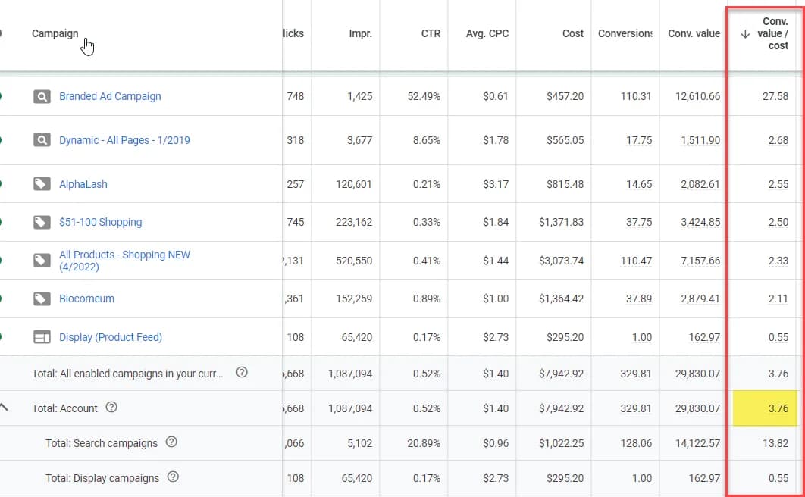Open the Branded Ad Campaign link
The width and height of the screenshot is (805, 497).
coord(110,96)
